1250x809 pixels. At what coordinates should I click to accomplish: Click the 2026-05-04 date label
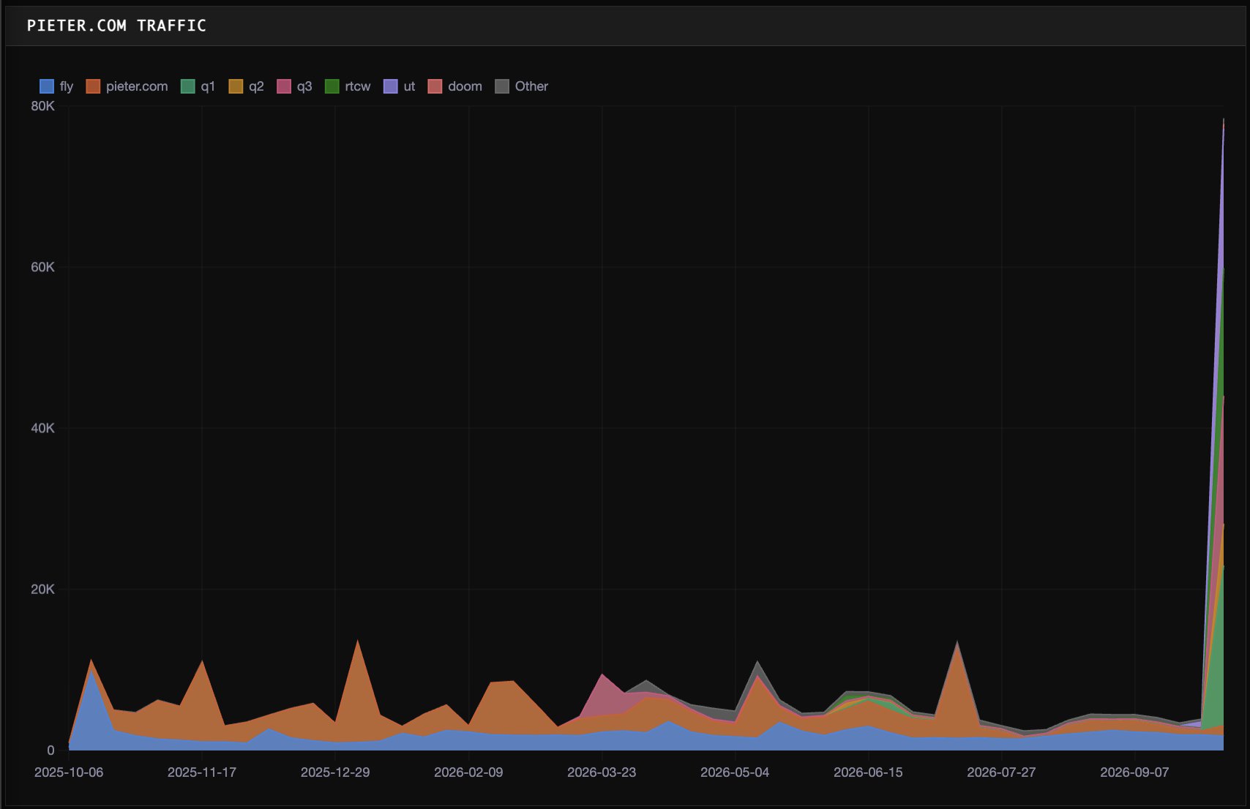tap(735, 772)
